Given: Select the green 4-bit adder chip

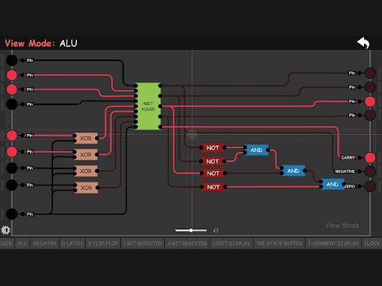Looking at the screenshot, I should [x=148, y=107].
